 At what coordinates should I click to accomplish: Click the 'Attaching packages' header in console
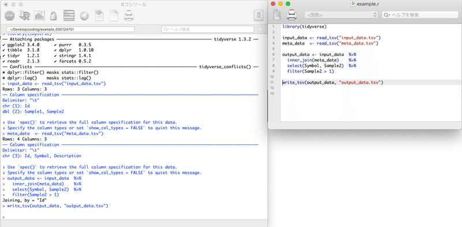click(x=32, y=39)
